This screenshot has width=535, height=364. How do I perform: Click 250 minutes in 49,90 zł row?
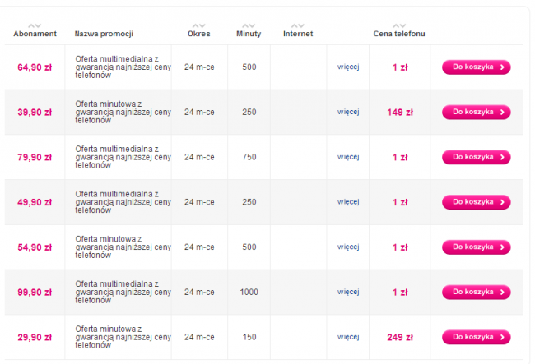[249, 202]
